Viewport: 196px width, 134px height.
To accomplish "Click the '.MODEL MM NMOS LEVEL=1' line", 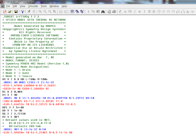I will click(x=28, y=82).
